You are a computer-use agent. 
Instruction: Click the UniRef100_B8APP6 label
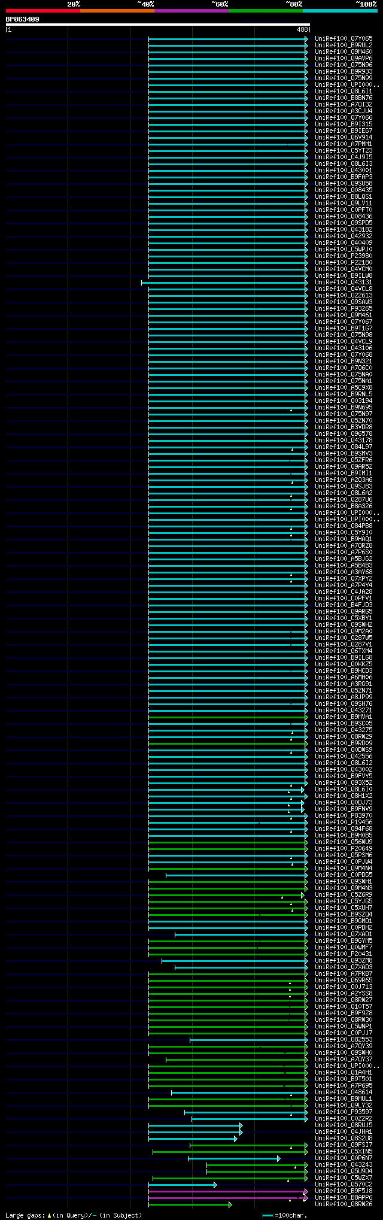pos(344,1197)
